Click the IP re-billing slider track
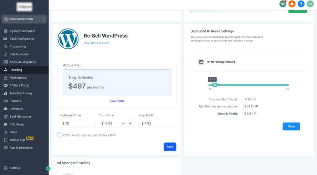317x175 pixels. pos(249,85)
